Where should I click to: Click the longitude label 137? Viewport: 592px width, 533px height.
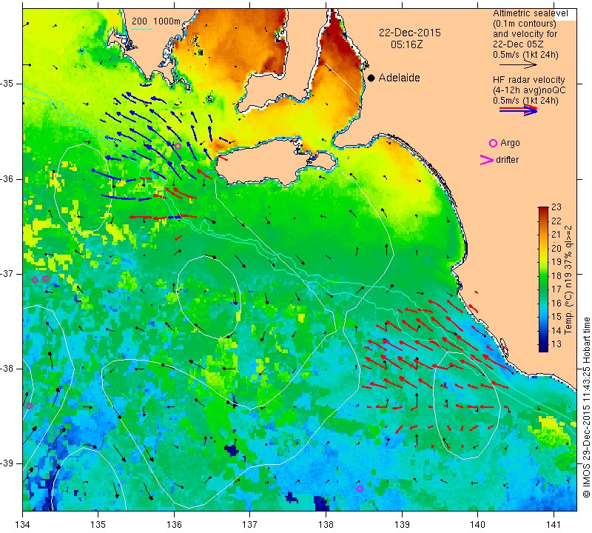pyautogui.click(x=250, y=524)
